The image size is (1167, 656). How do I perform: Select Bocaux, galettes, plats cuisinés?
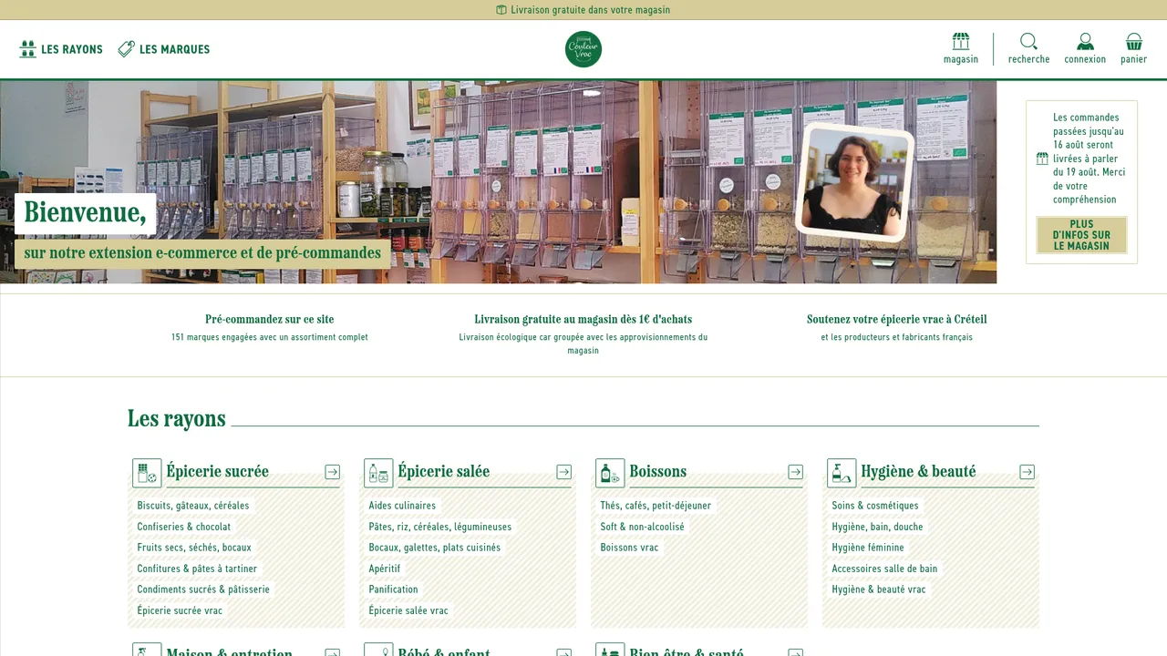pyautogui.click(x=435, y=548)
